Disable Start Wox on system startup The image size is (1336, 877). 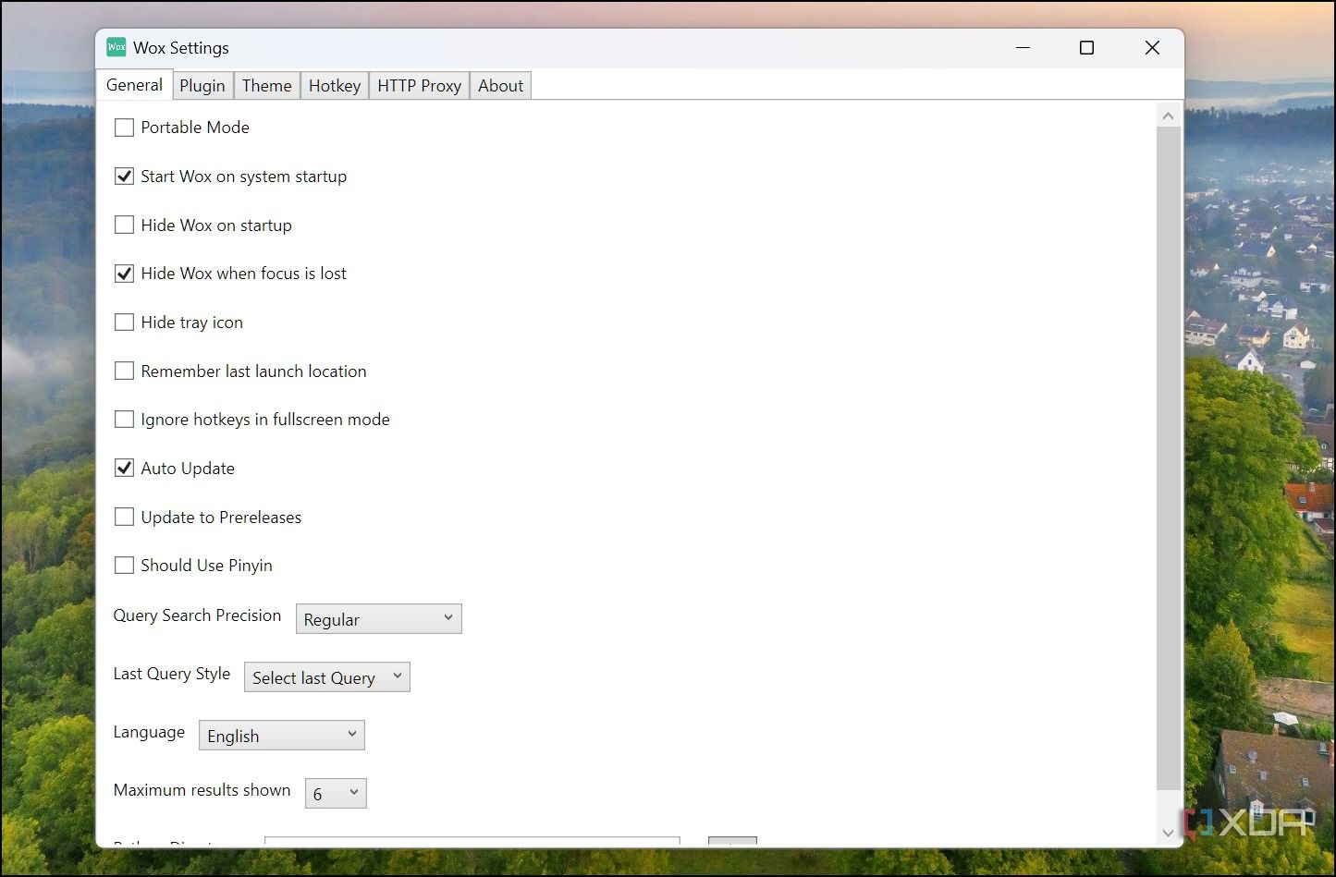pos(124,176)
